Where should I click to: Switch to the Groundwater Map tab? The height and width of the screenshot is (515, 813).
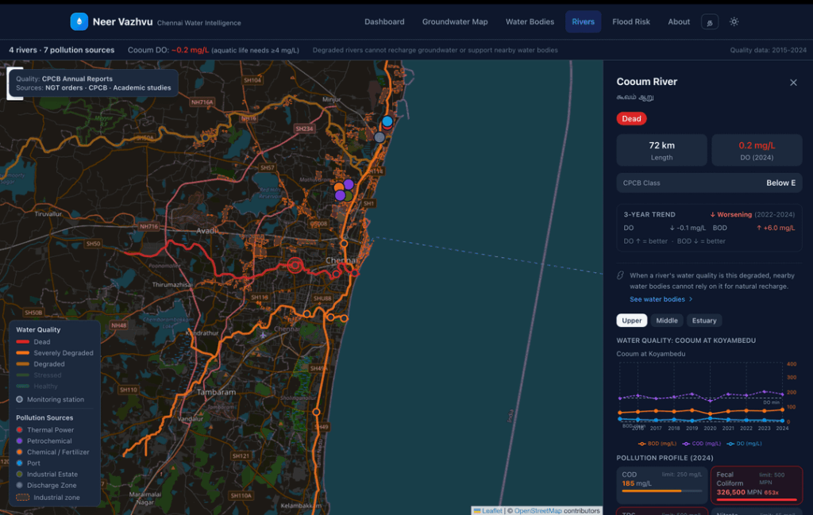[455, 21]
